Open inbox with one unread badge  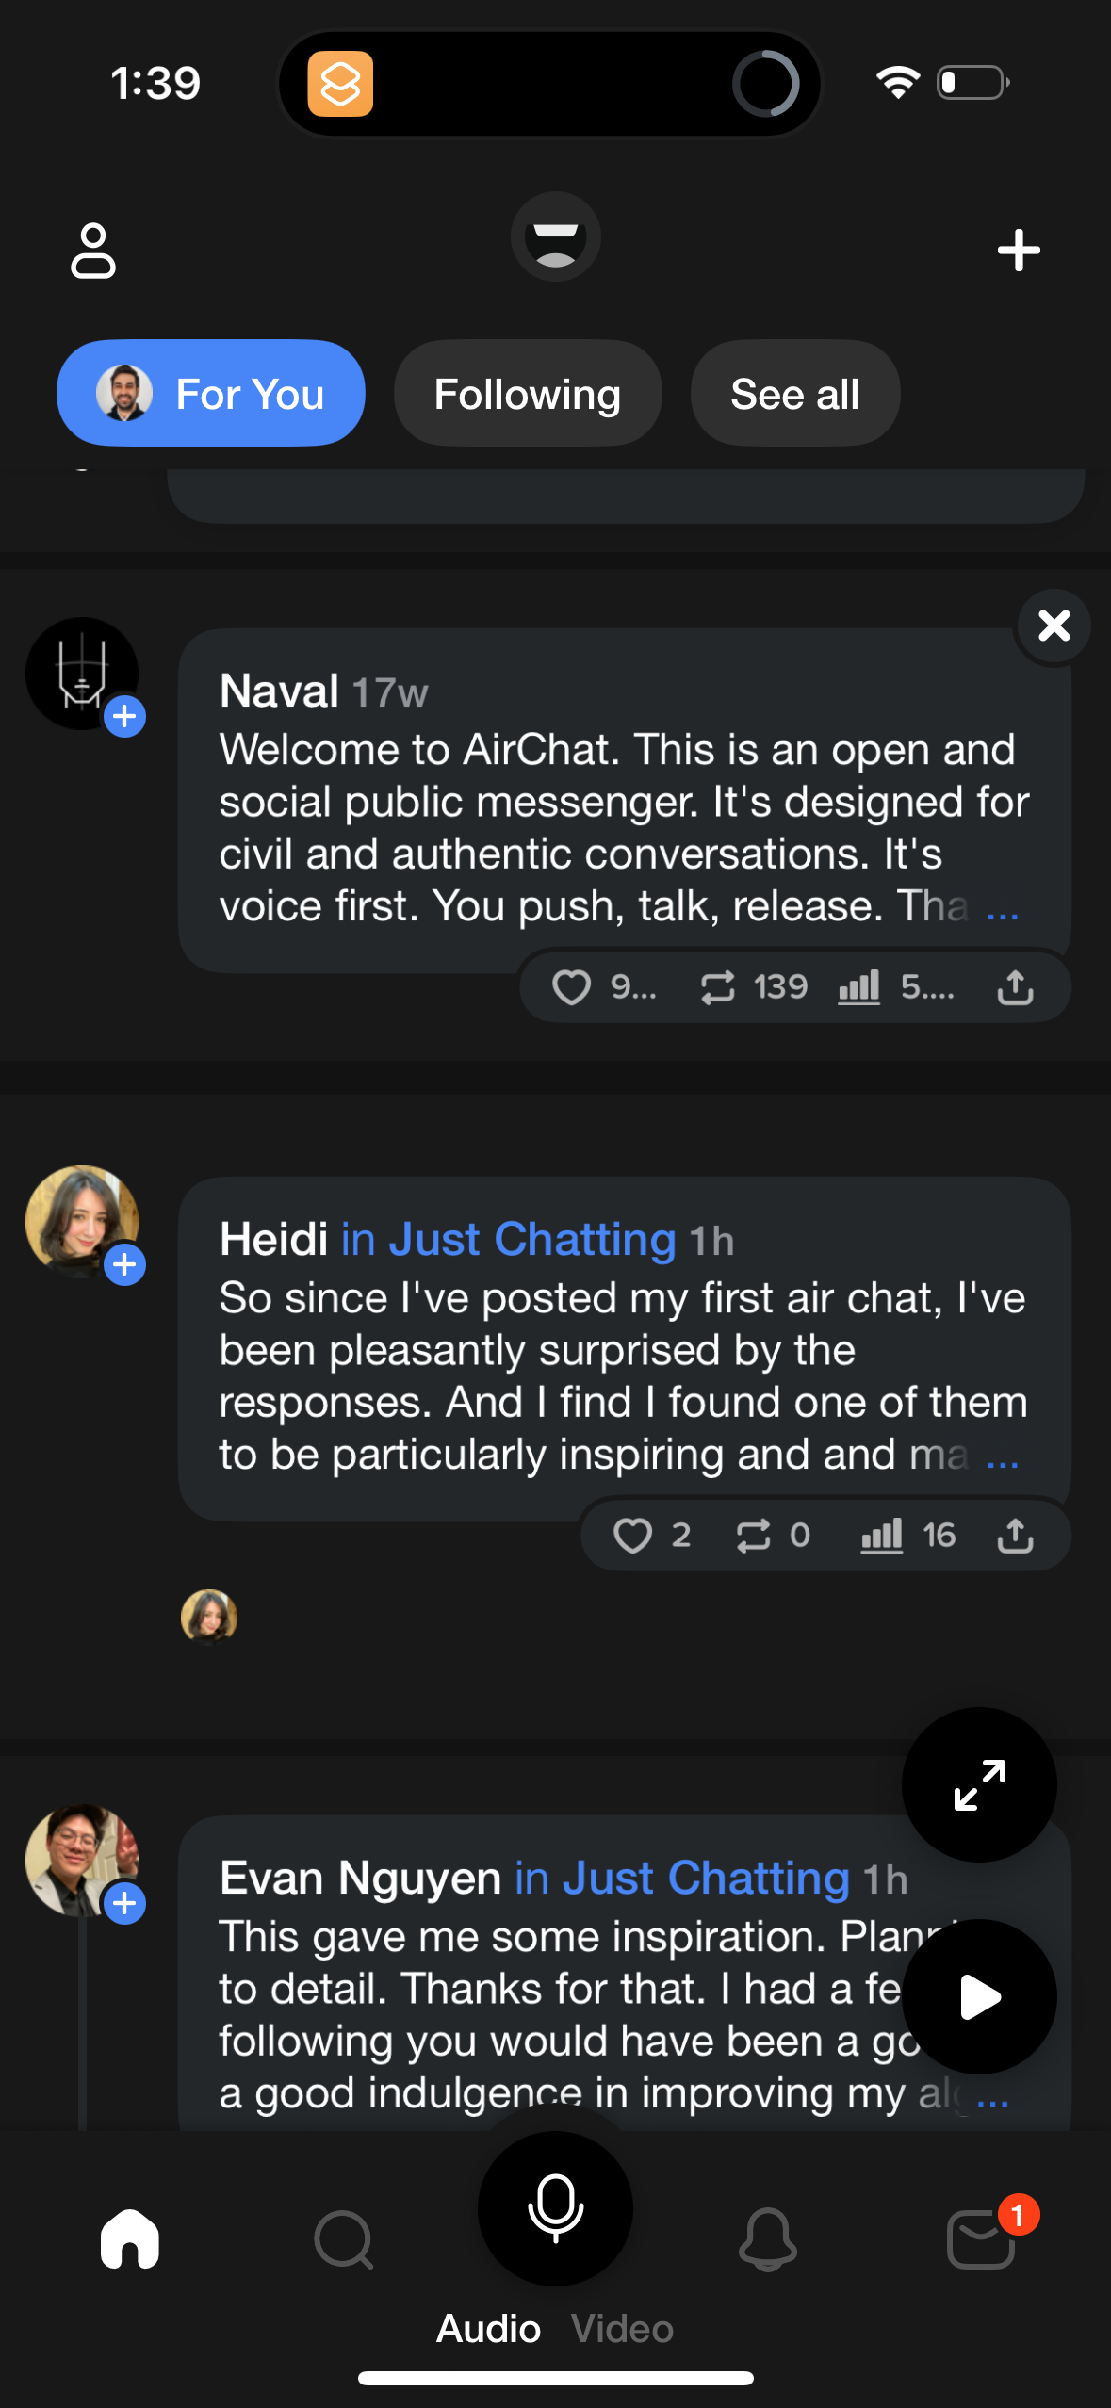click(982, 2240)
